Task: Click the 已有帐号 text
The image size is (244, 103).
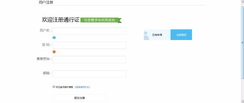Action: coord(157,35)
